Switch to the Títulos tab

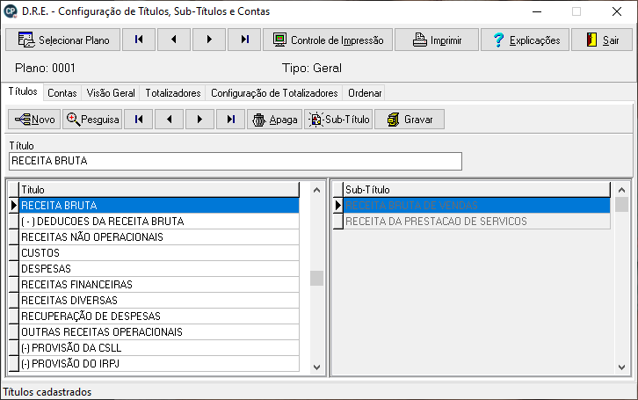[x=23, y=91]
